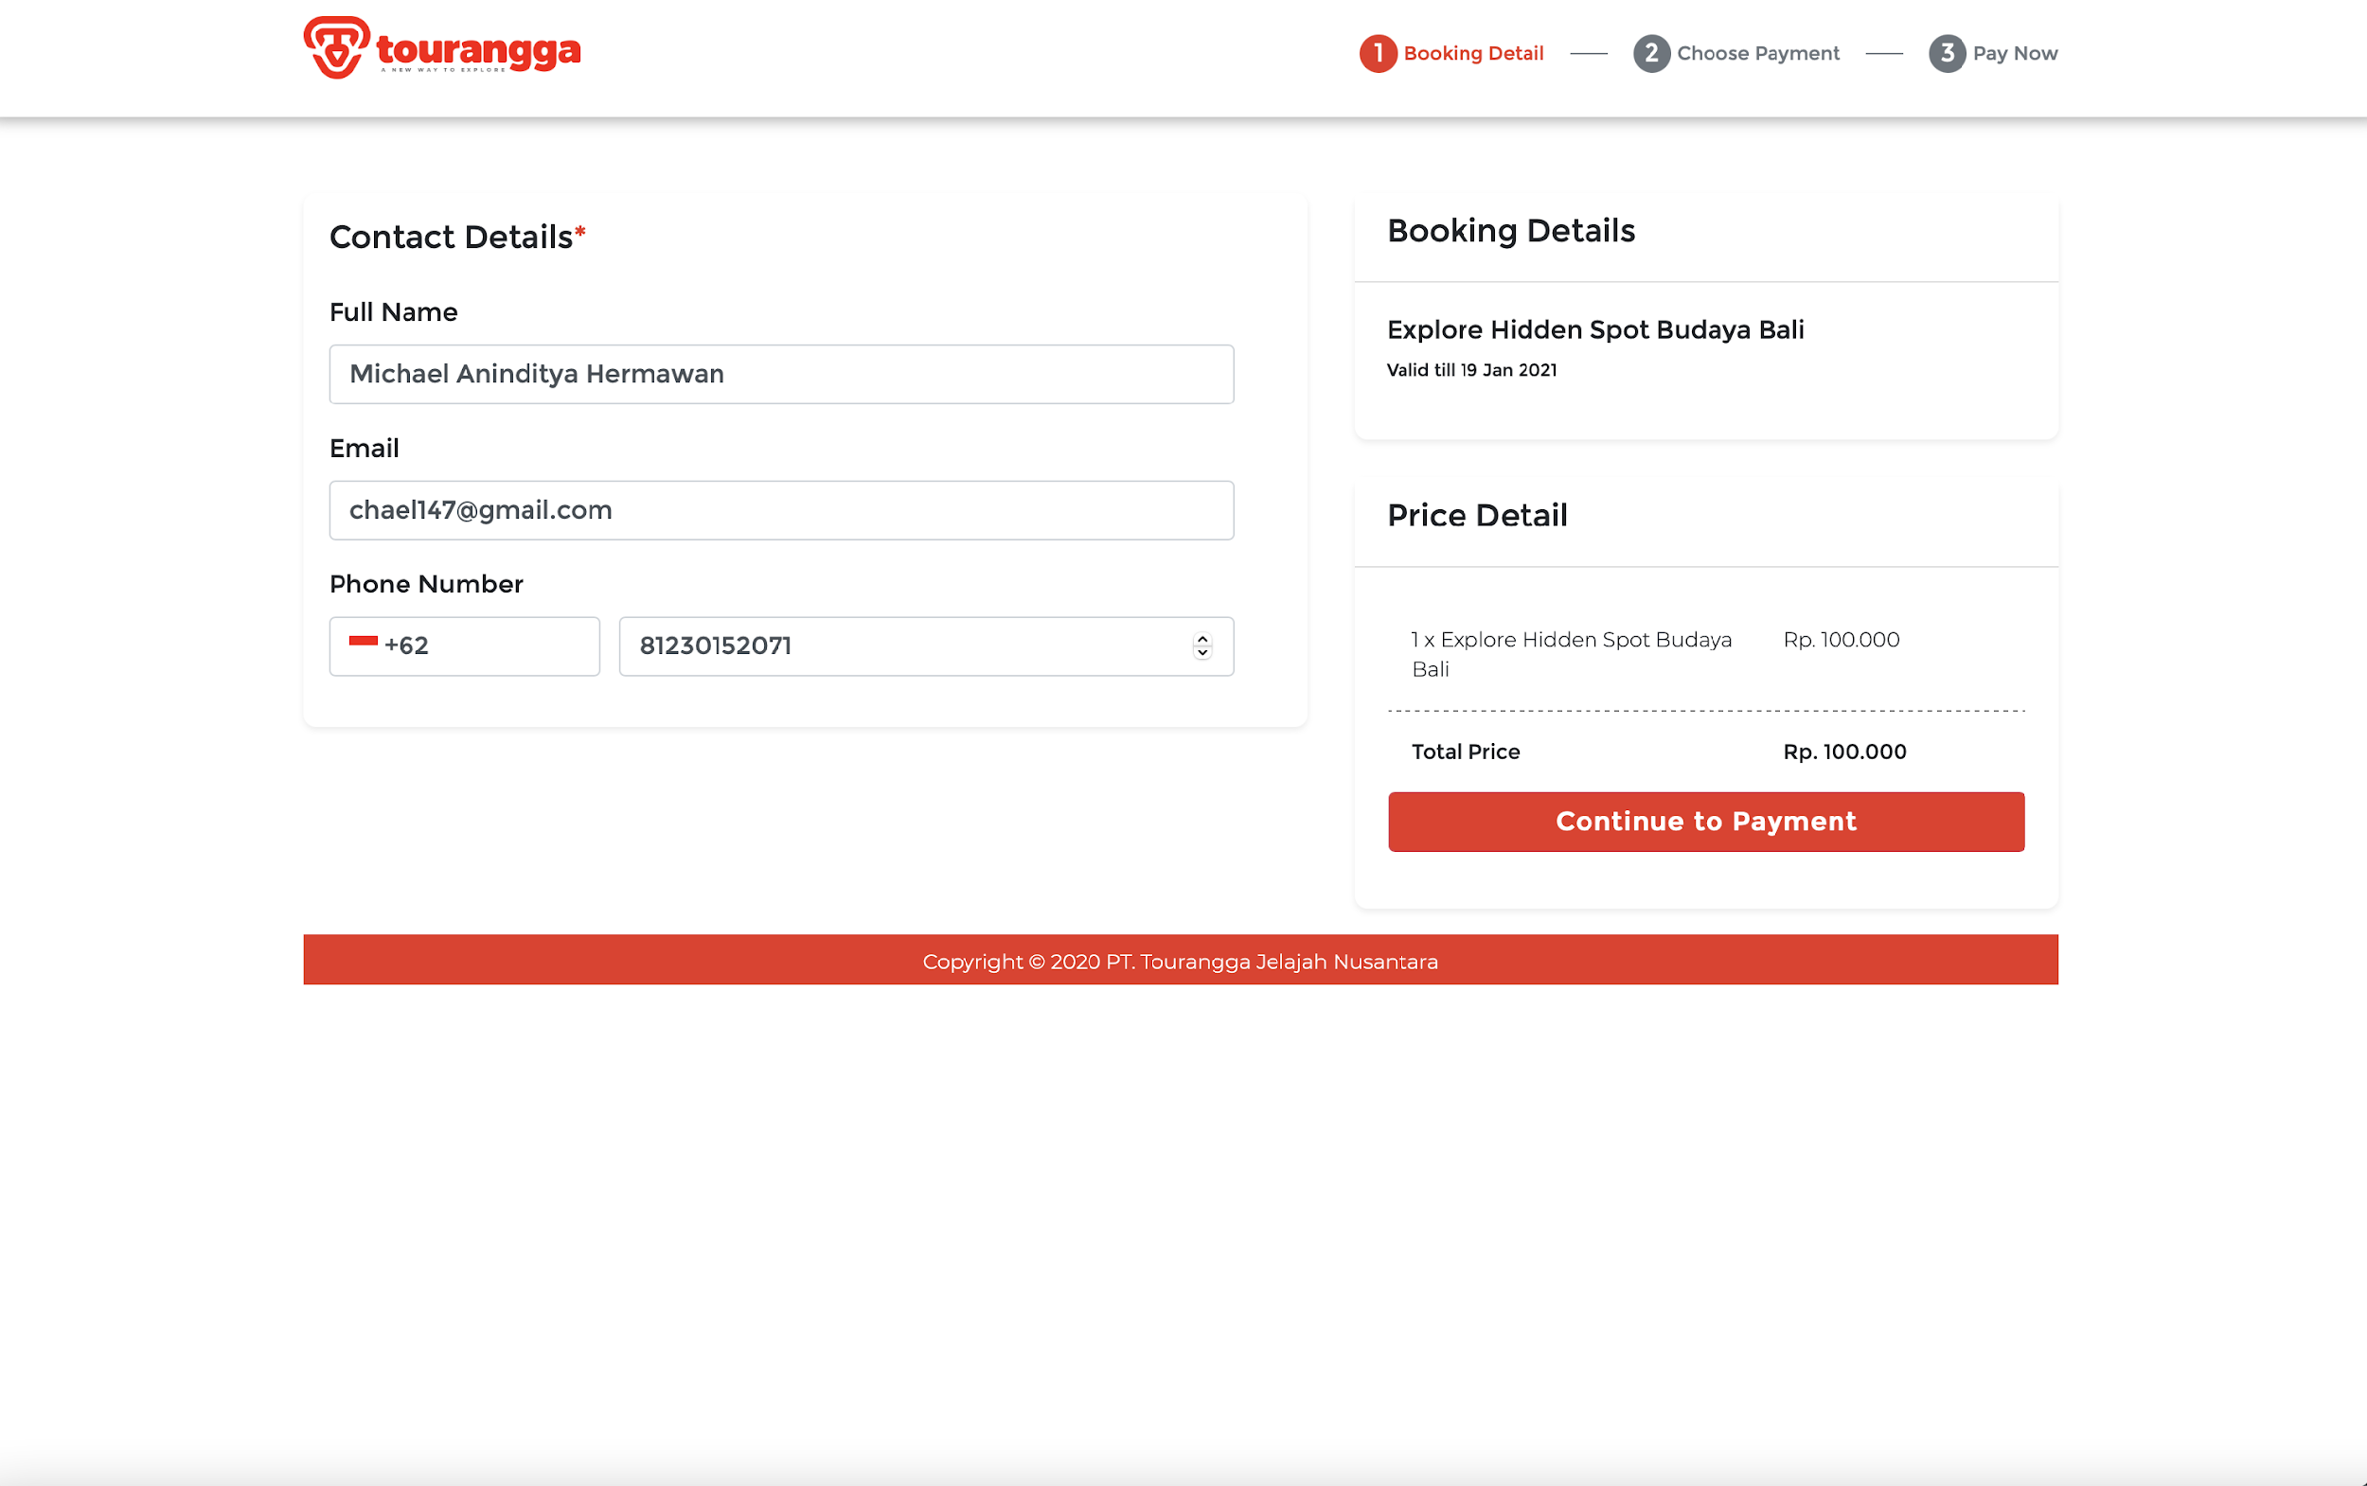Click into the Email field

click(x=780, y=510)
